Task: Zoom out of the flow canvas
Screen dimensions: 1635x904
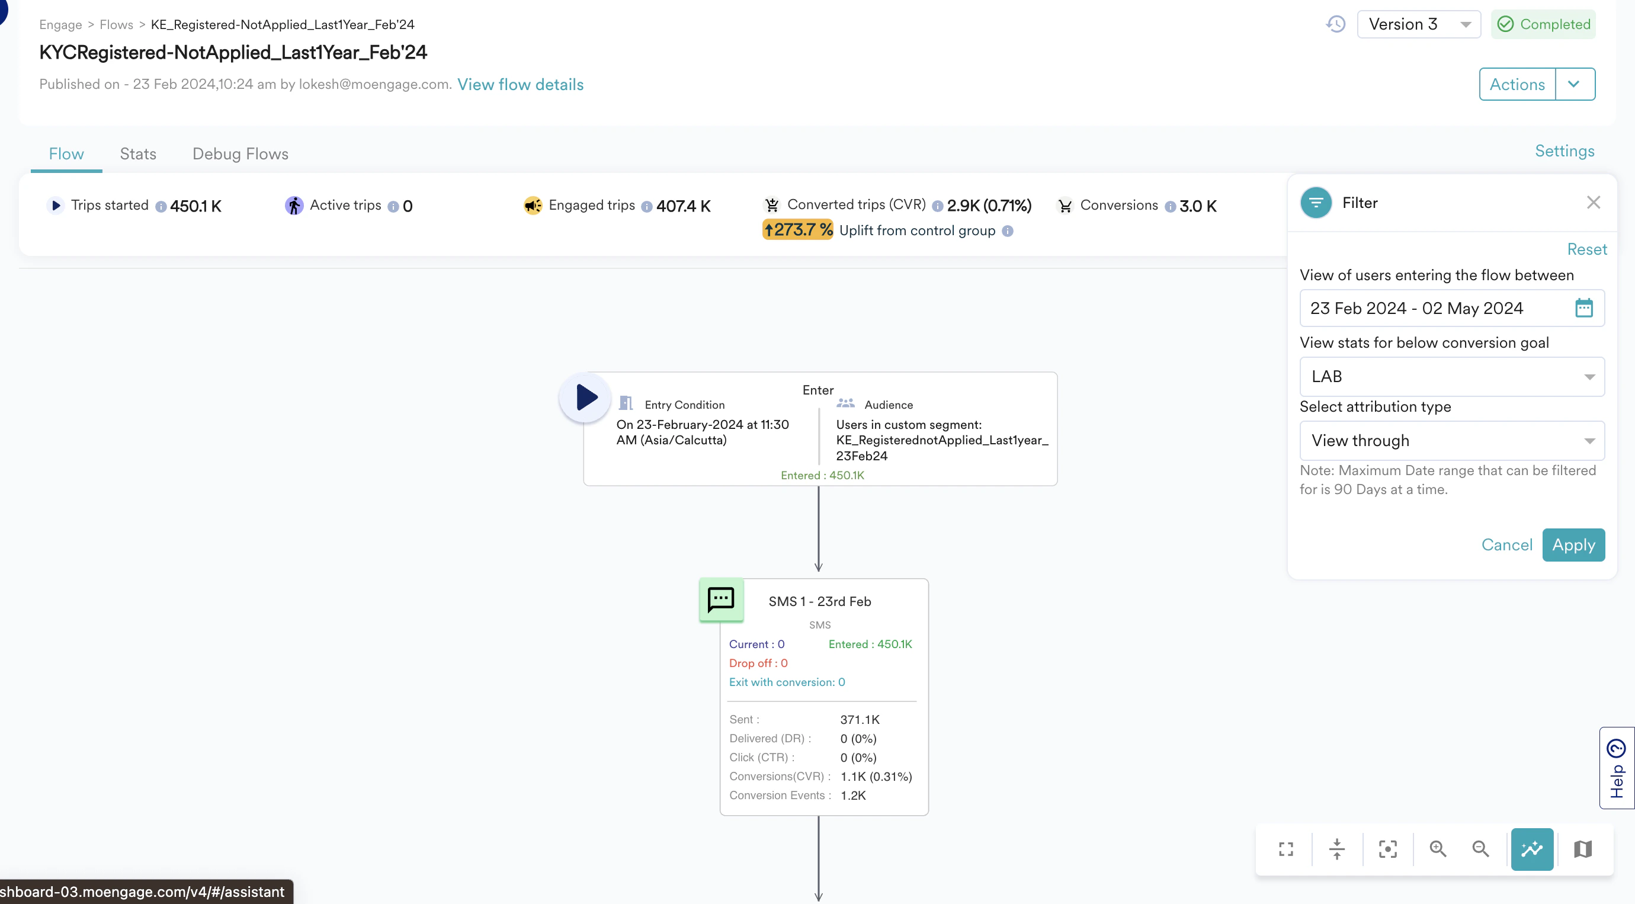Action: [1480, 849]
